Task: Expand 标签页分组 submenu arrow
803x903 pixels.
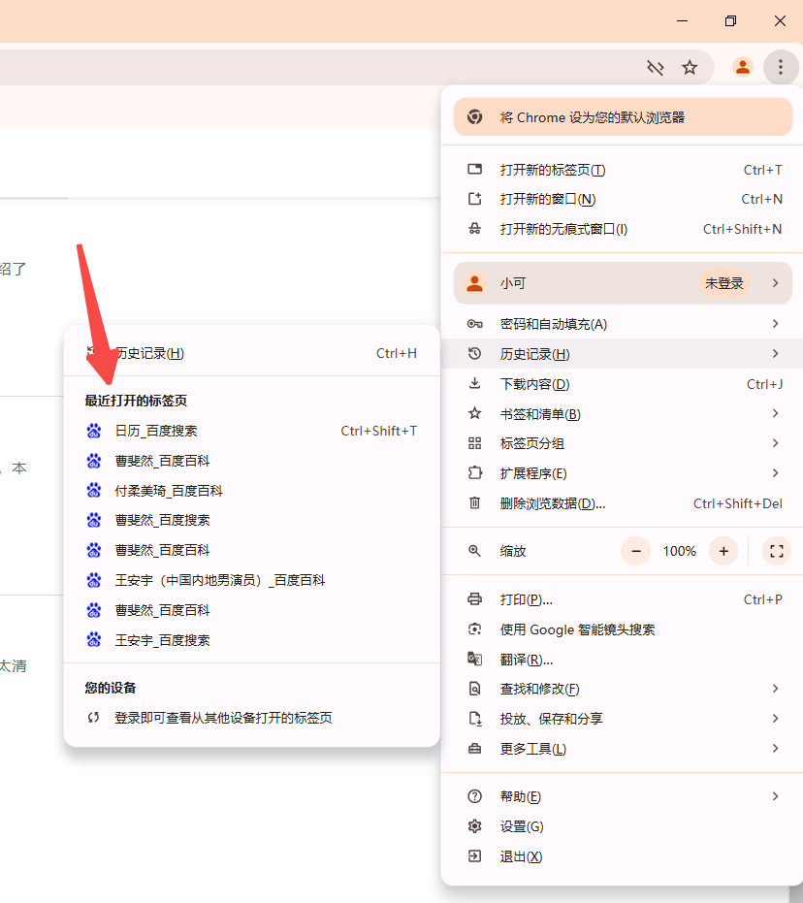Action: pyautogui.click(x=776, y=443)
